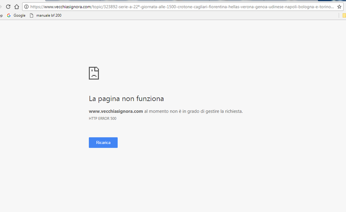This screenshot has height=212, width=346.
Task: Select the bold 'www.vecchiasignora.com' error text
Action: [116, 112]
